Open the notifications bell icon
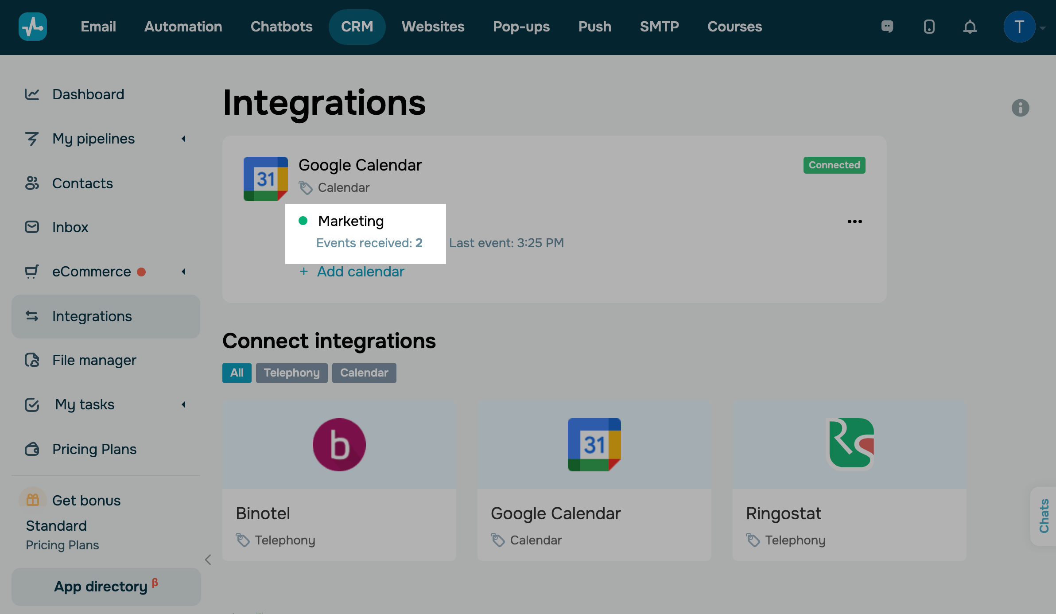Image resolution: width=1056 pixels, height=614 pixels. point(970,27)
